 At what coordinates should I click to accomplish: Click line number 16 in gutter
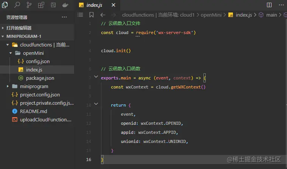[88, 160]
